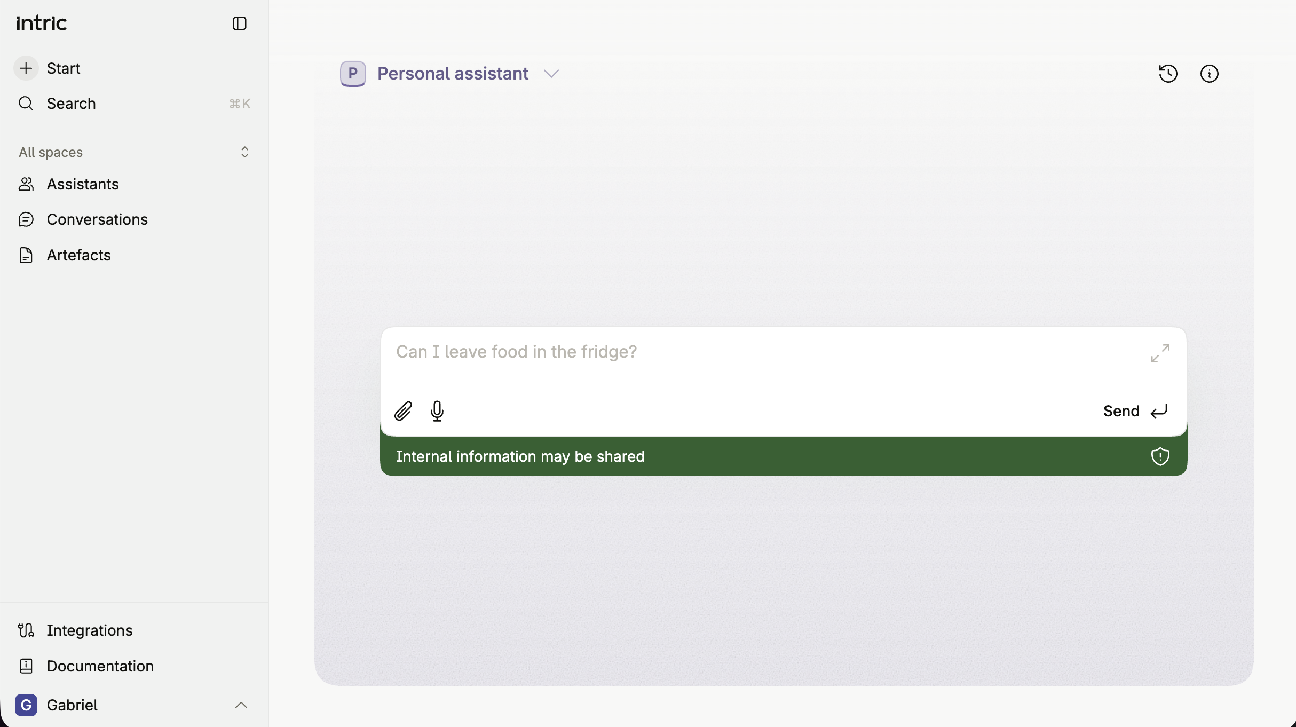Click the shield security info icon
The height and width of the screenshot is (727, 1296).
(x=1160, y=456)
